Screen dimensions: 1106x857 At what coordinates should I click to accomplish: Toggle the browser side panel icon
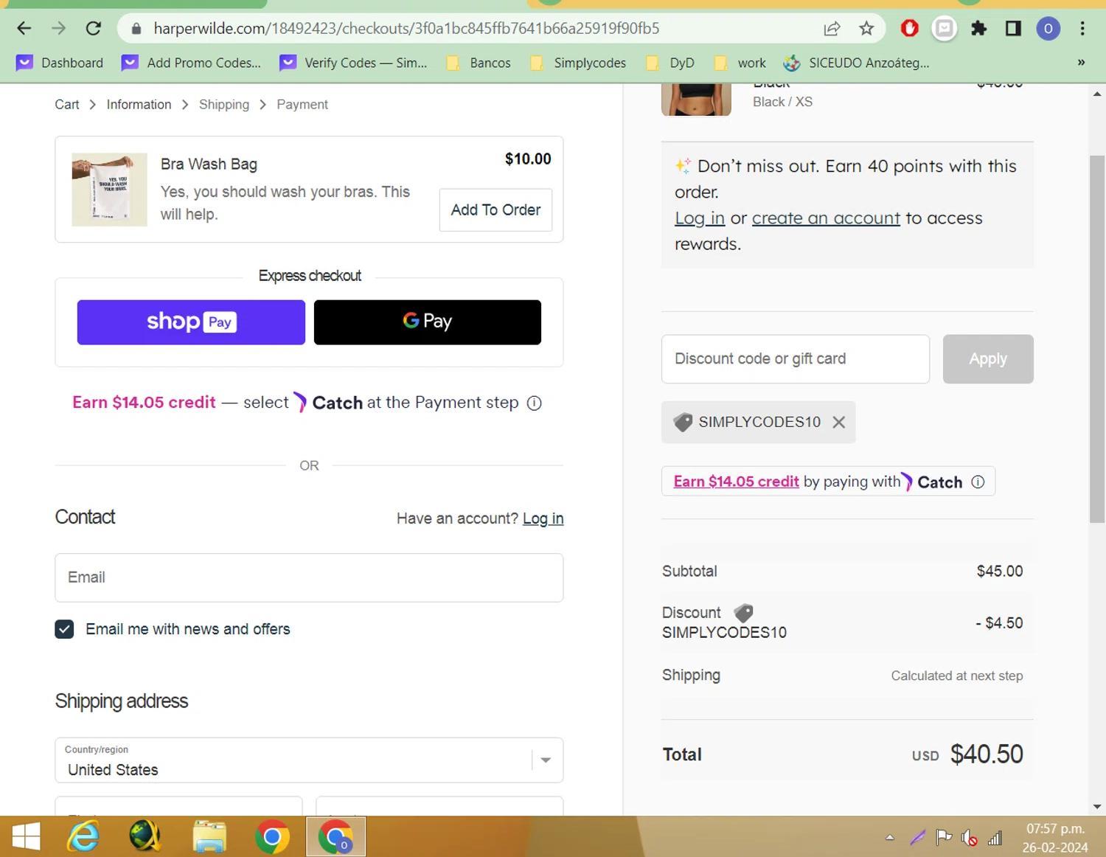click(1013, 29)
